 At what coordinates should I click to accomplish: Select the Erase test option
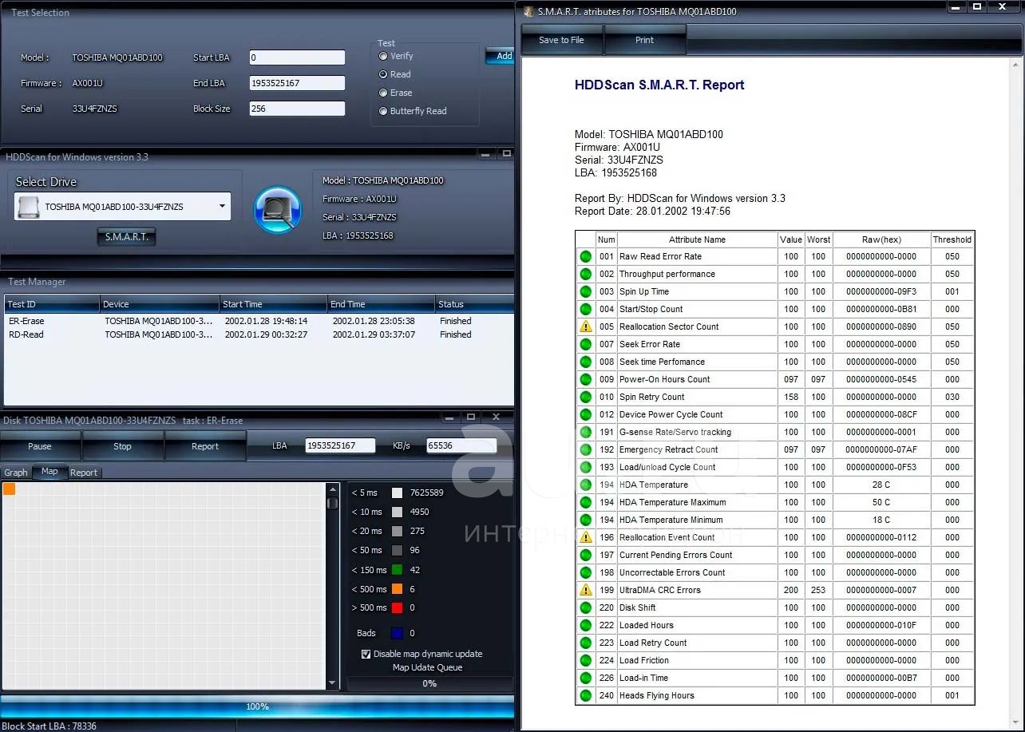coord(384,93)
